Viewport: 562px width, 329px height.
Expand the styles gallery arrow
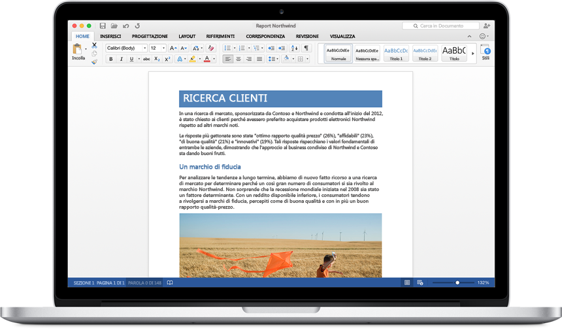tap(472, 54)
